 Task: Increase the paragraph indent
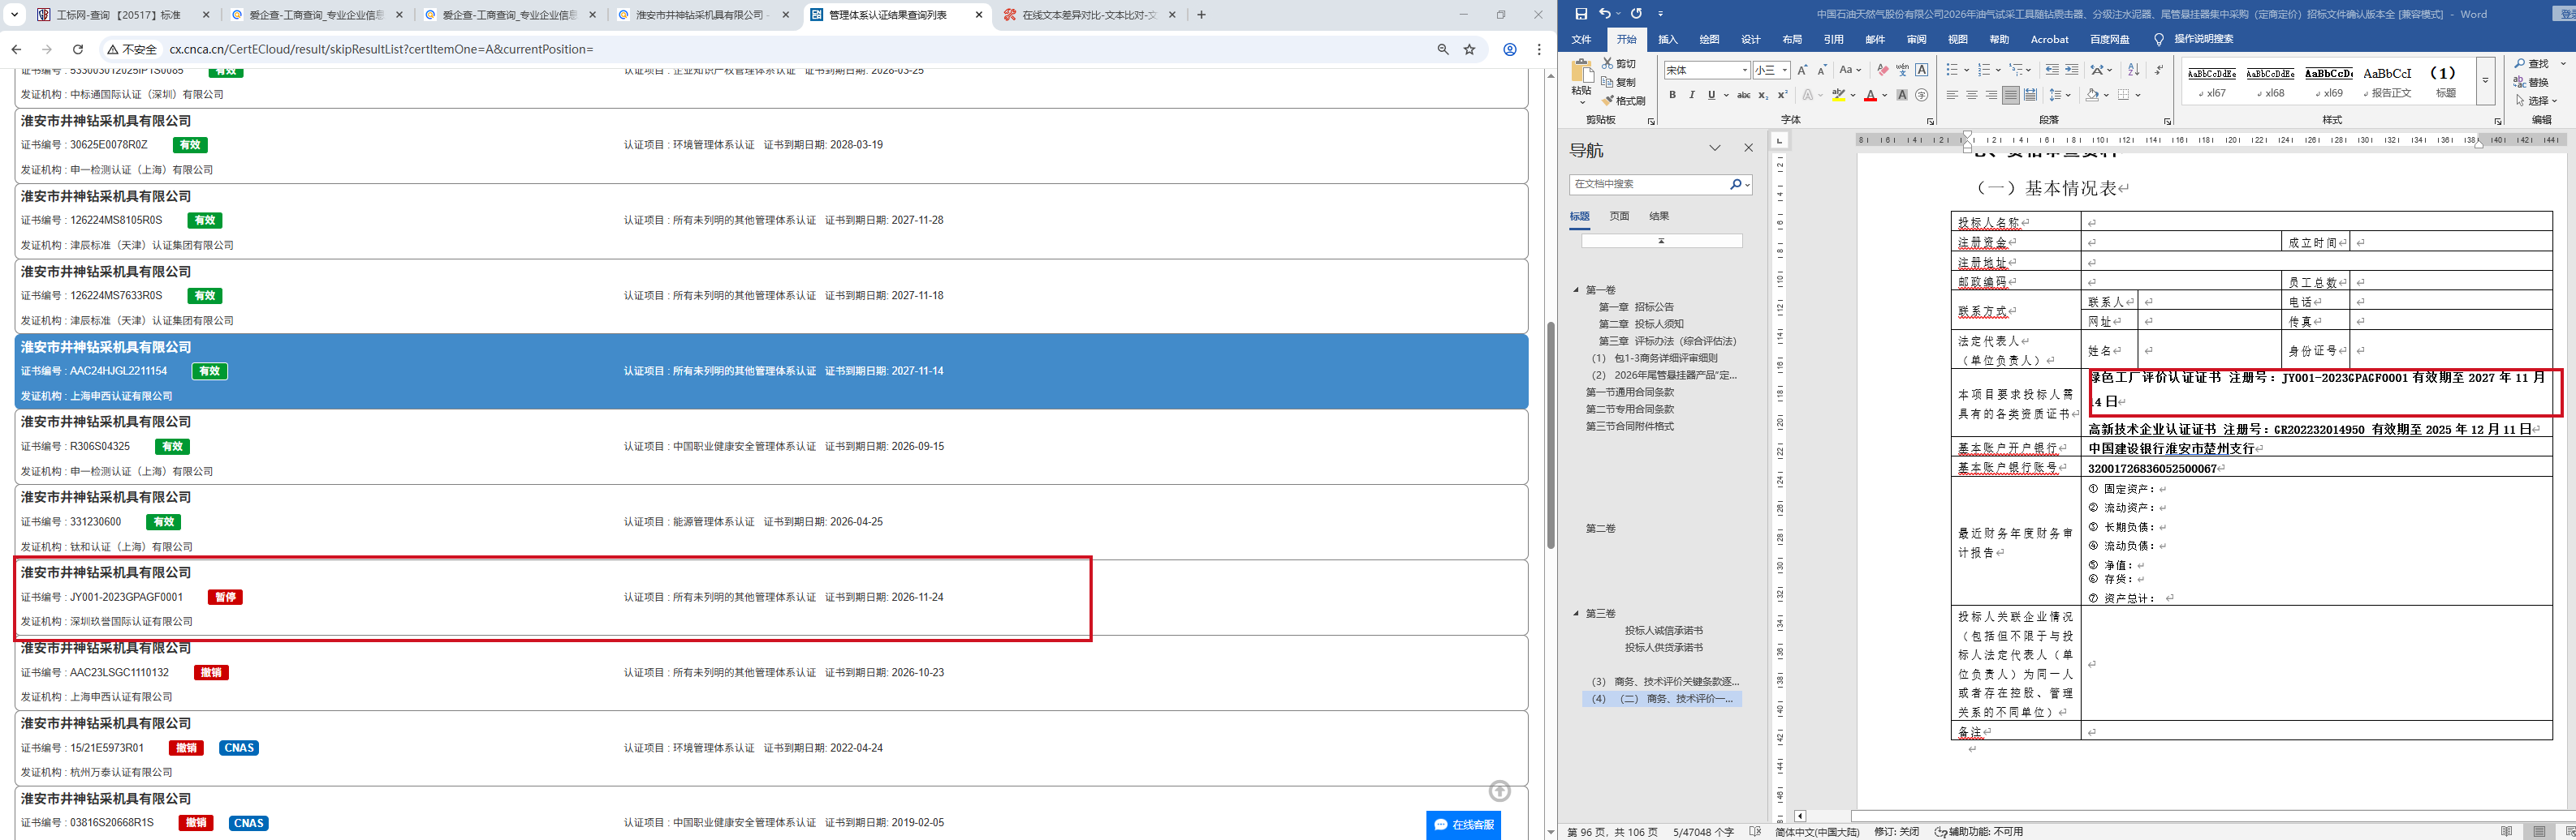click(x=2071, y=70)
